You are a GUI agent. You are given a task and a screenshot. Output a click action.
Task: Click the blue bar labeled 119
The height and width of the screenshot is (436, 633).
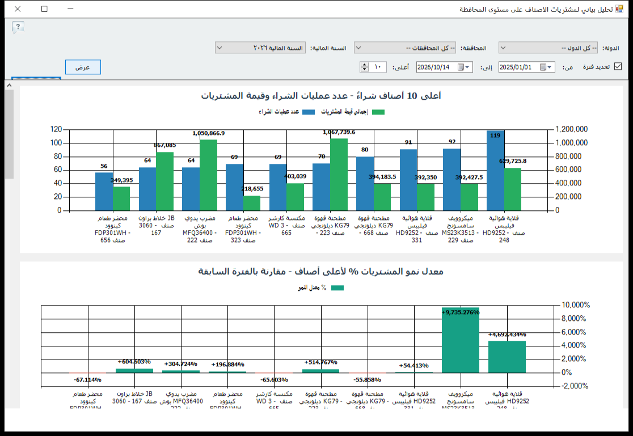coord(495,170)
